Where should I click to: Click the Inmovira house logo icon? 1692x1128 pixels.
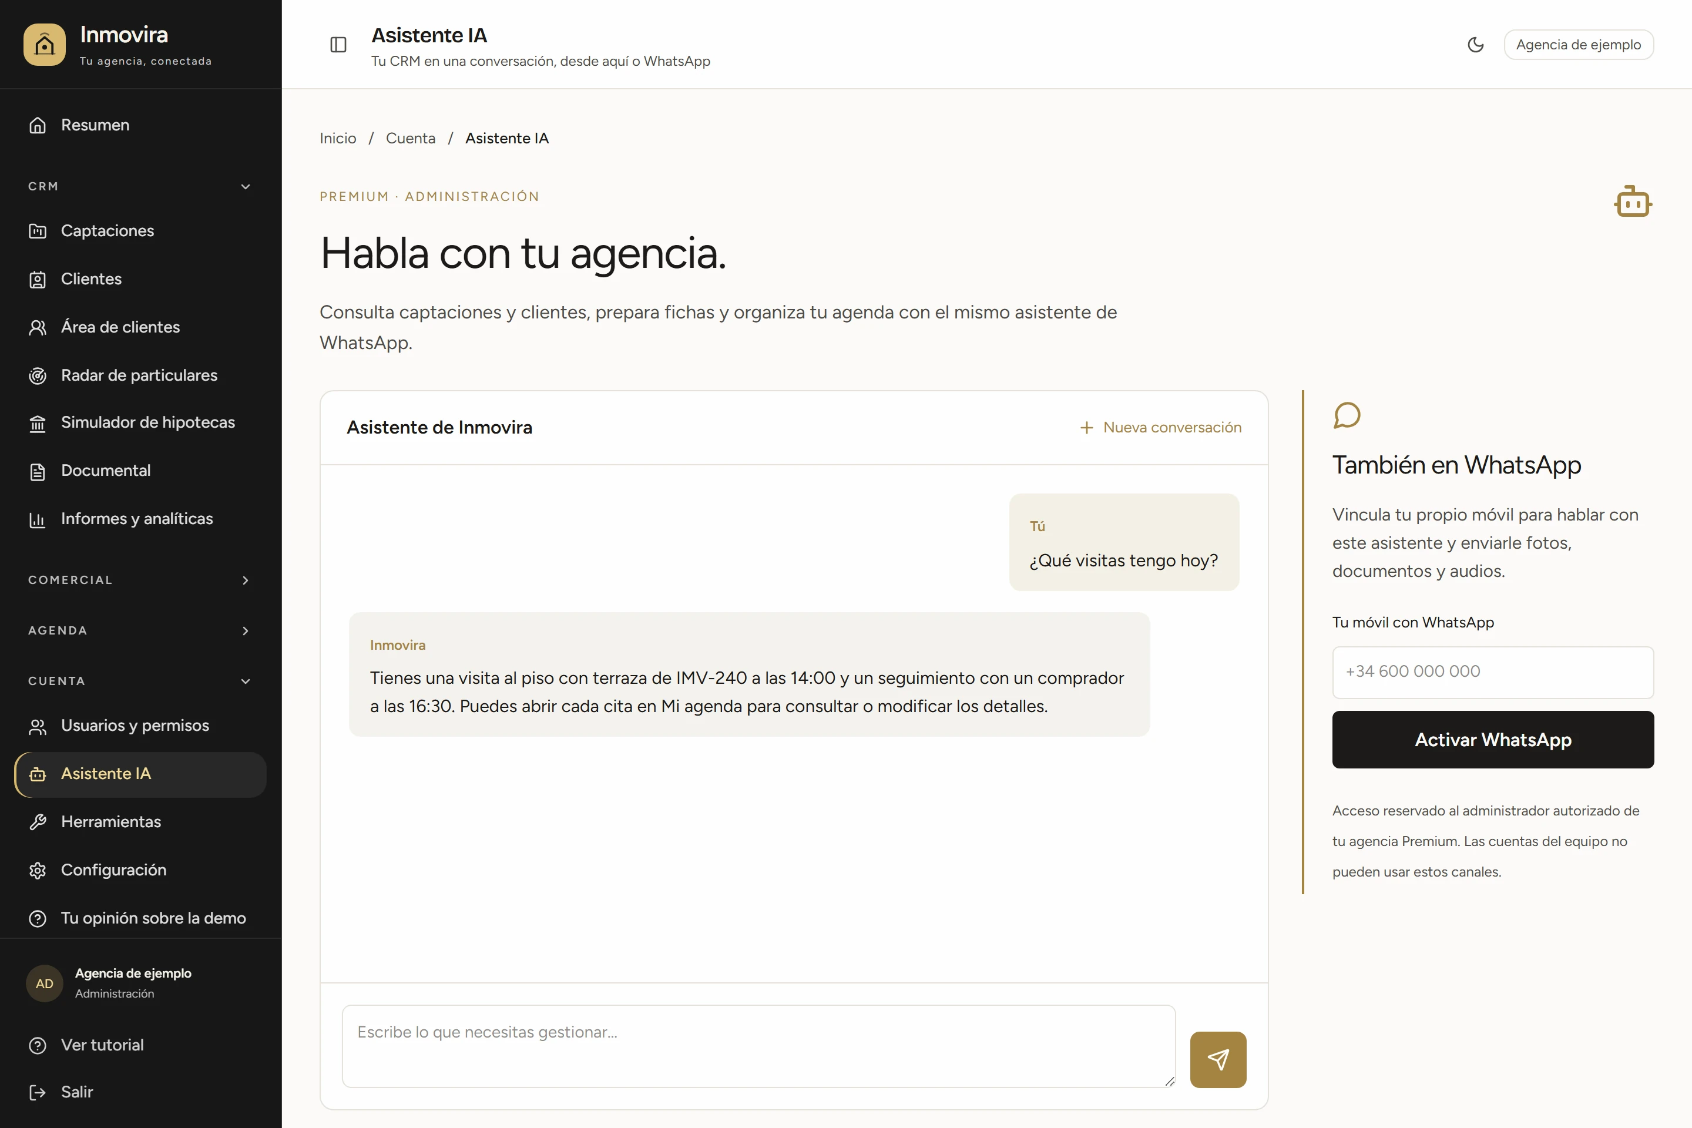[x=44, y=45]
